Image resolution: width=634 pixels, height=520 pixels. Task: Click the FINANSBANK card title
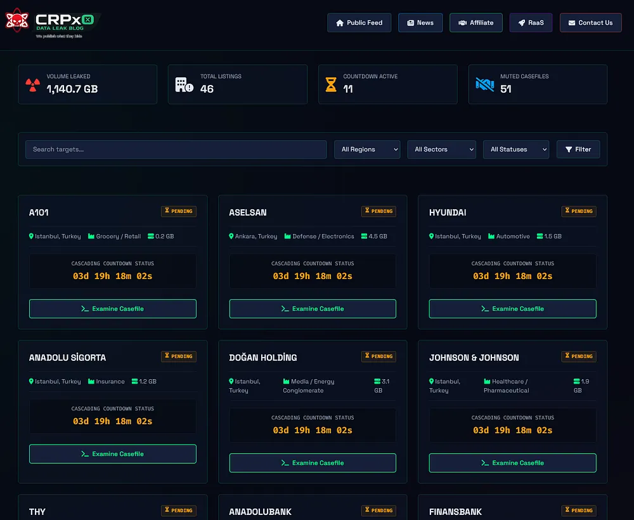tap(455, 512)
